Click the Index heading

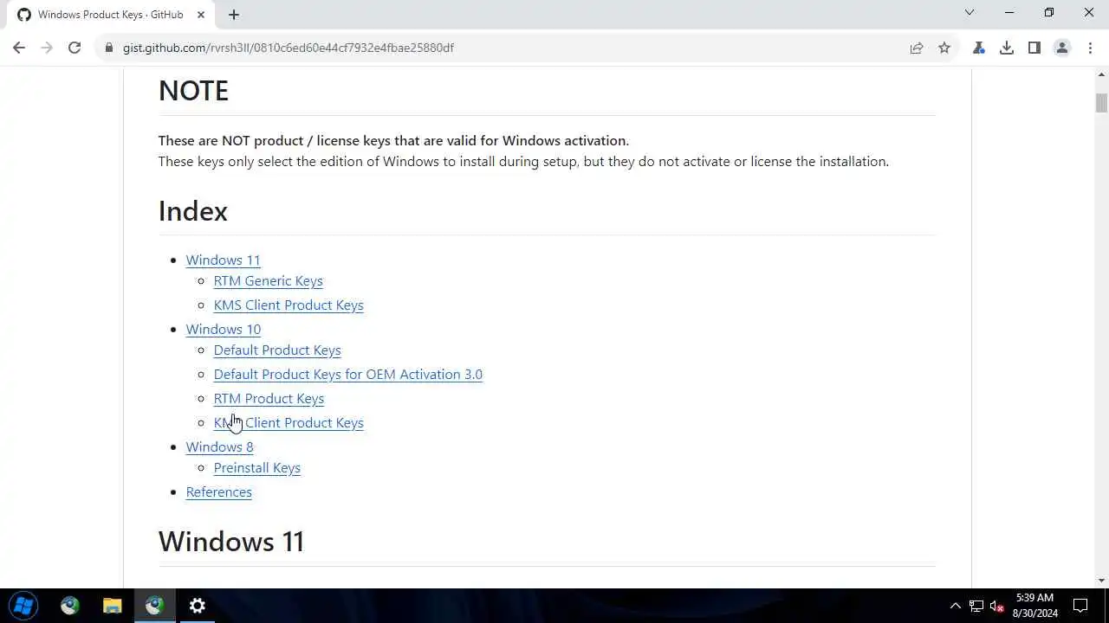coord(192,211)
